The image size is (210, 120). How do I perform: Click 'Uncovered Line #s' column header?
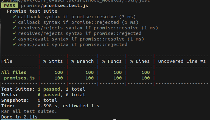[182, 61]
